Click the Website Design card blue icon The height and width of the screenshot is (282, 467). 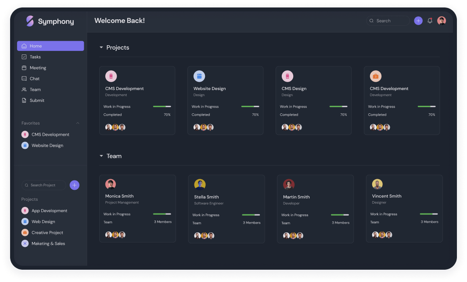199,76
